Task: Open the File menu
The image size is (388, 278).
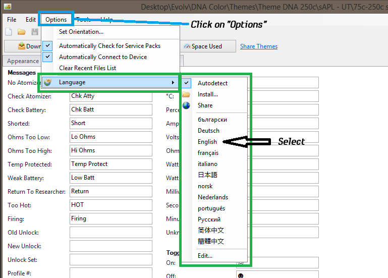Action: click(12, 20)
